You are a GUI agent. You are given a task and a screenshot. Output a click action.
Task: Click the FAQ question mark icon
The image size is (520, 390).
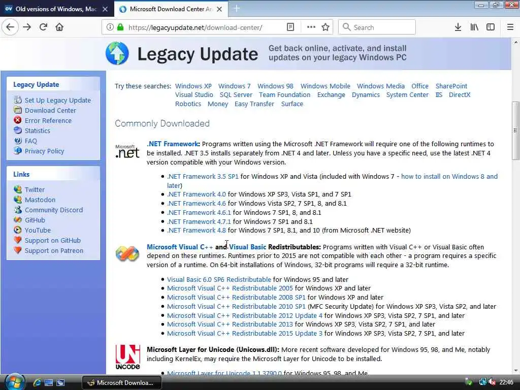click(18, 141)
